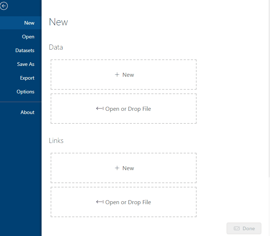The image size is (270, 236).
Task: Click the back arrow circle icon
Action: coord(4,6)
